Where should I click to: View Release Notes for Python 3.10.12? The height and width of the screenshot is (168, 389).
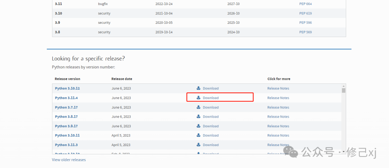(x=278, y=88)
